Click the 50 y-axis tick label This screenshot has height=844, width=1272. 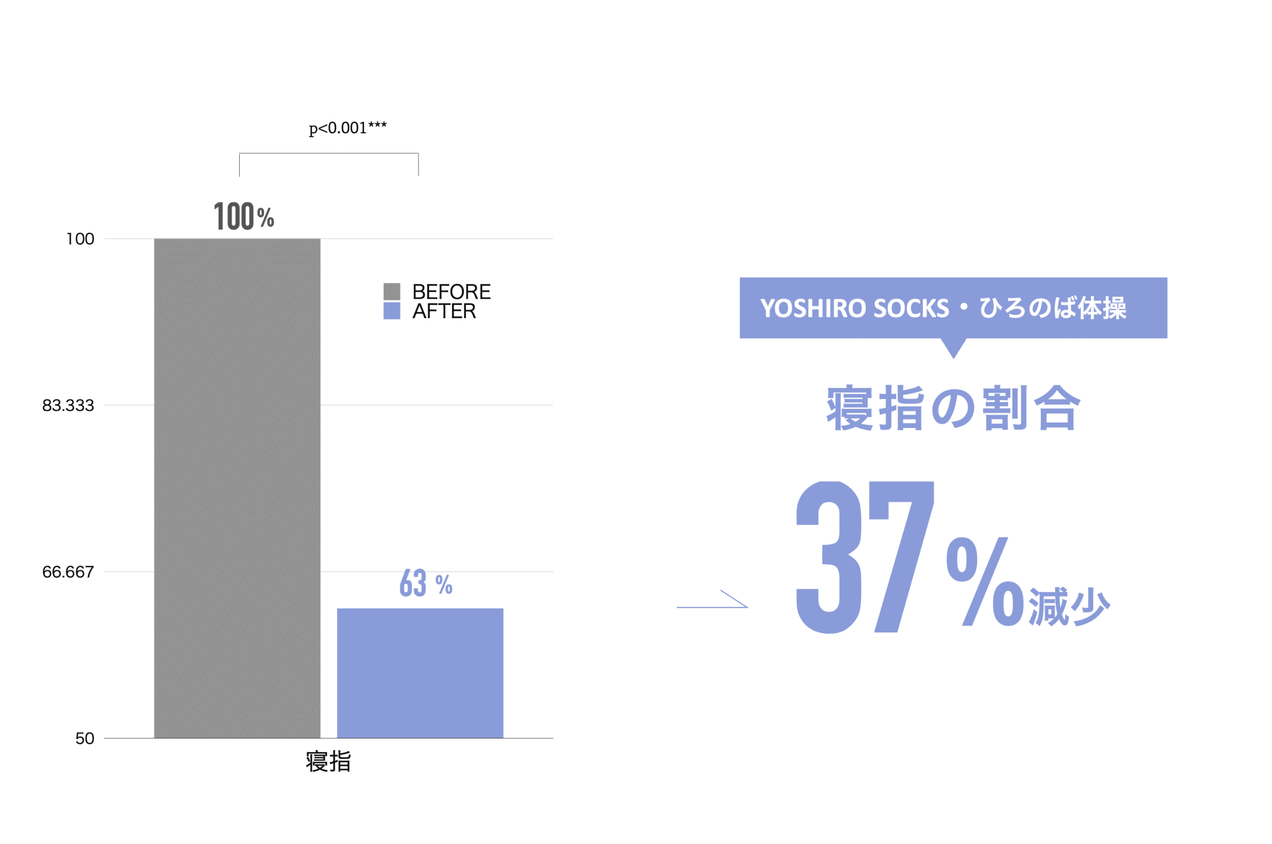[x=85, y=738]
